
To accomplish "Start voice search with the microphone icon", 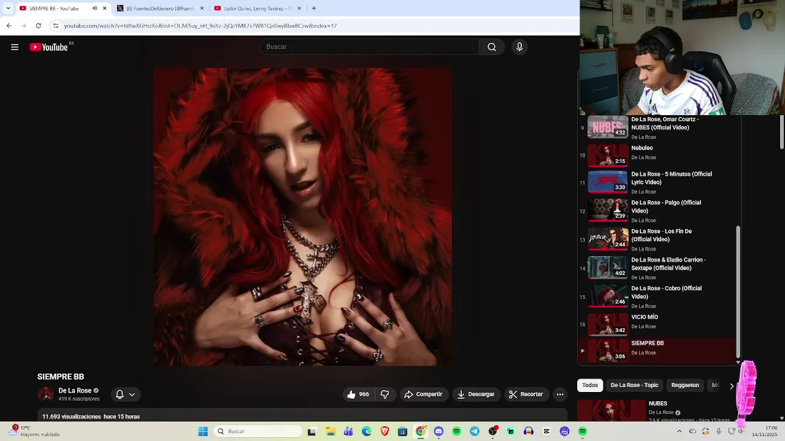I will click(x=519, y=47).
